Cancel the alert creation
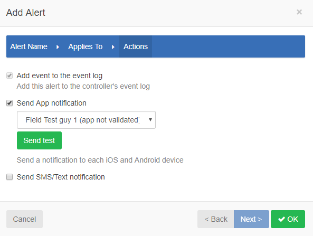This screenshot has width=313, height=236. point(25,219)
